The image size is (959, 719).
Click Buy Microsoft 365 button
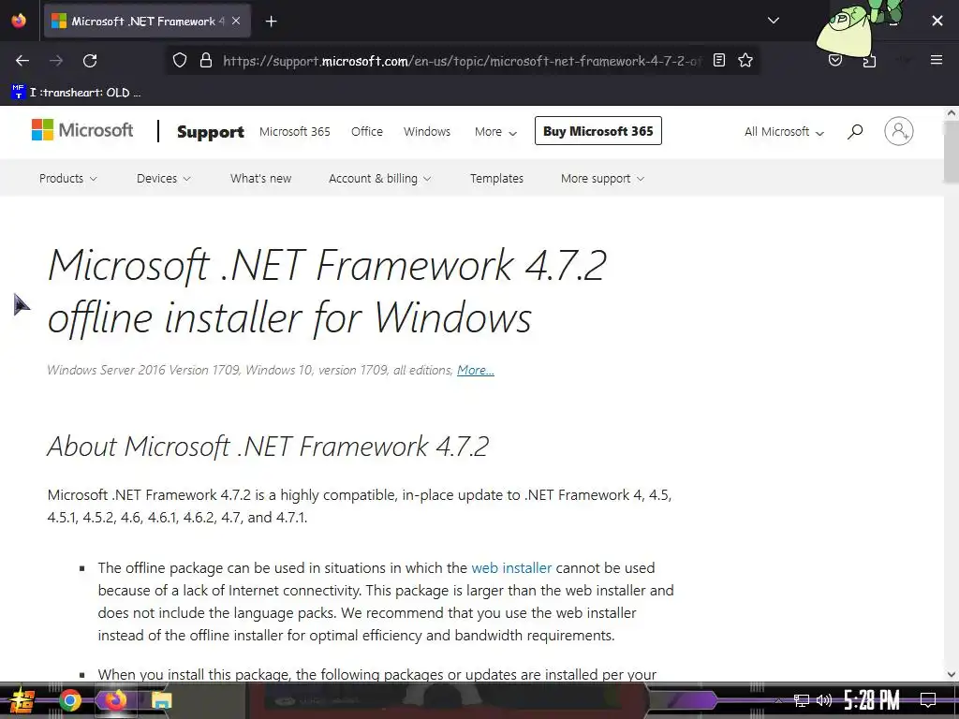coord(598,131)
